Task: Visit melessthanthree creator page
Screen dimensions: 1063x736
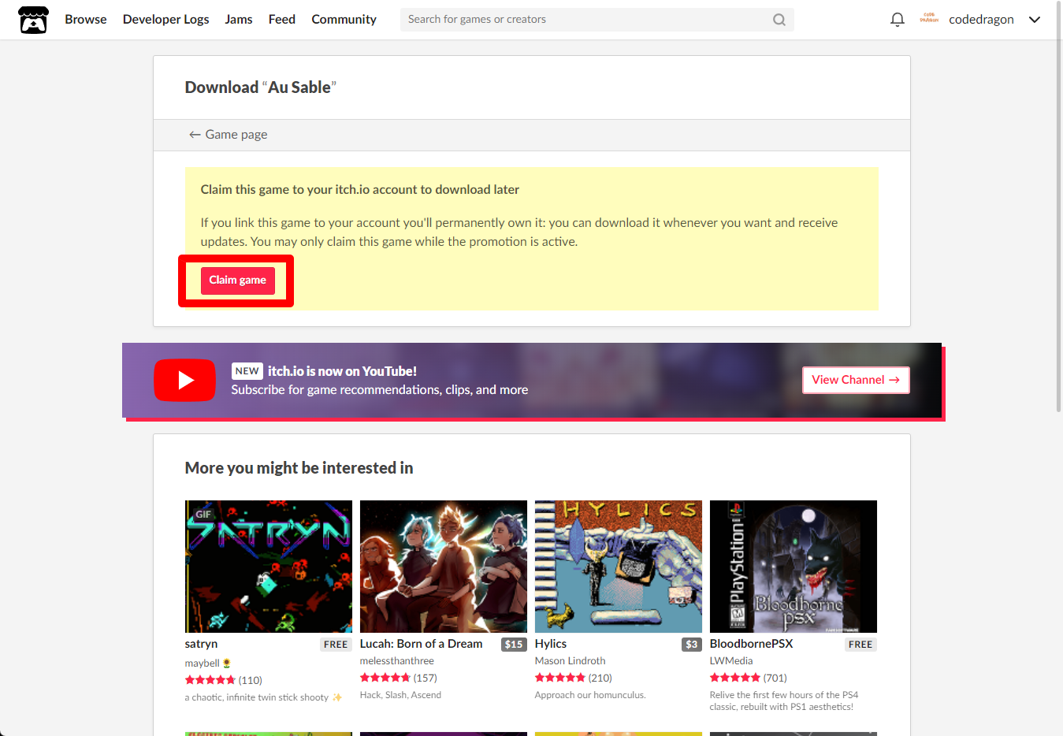Action: [x=396, y=661]
